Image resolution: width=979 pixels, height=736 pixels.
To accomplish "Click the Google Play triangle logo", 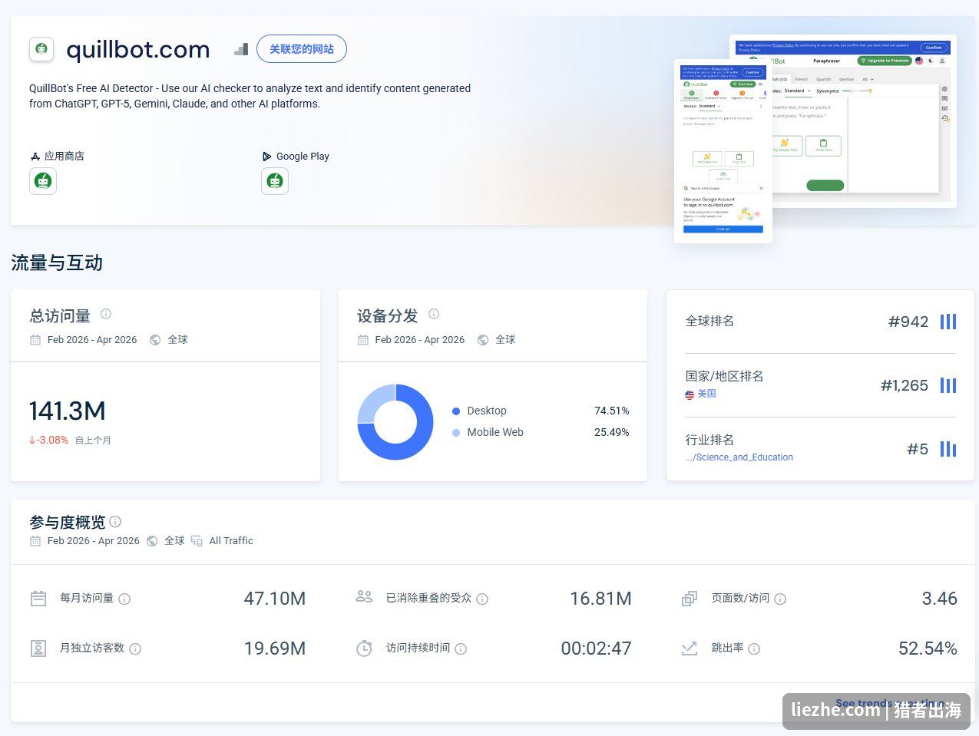I will tap(266, 157).
